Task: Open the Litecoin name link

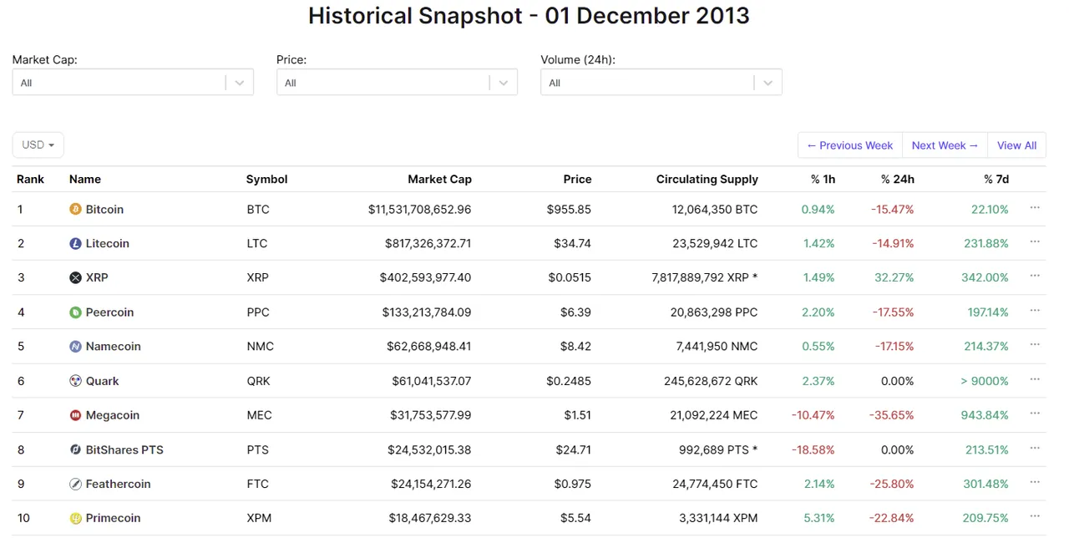Action: click(108, 244)
